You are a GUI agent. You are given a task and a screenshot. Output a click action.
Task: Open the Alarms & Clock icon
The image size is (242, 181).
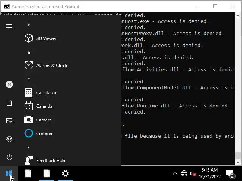(29, 65)
